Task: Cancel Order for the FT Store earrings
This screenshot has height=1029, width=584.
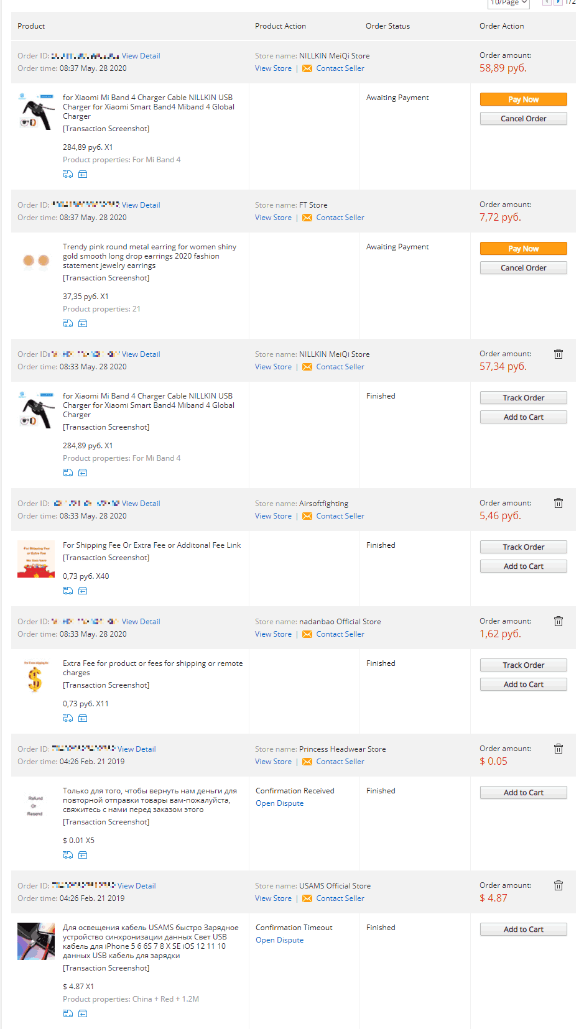Action: click(524, 268)
